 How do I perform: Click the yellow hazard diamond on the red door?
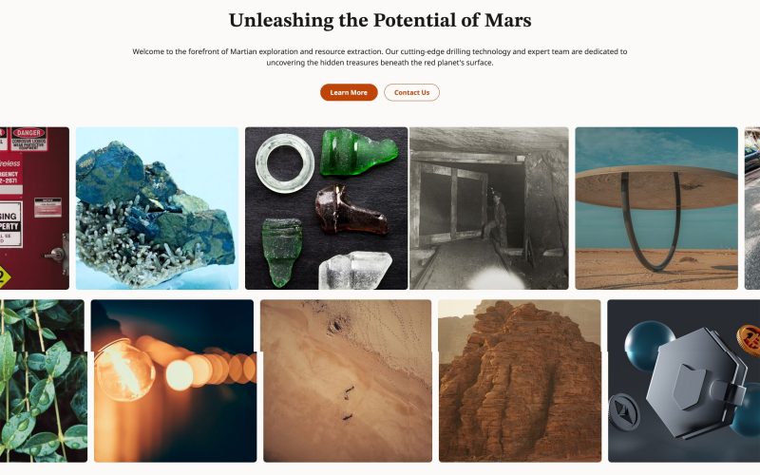pos(4,276)
